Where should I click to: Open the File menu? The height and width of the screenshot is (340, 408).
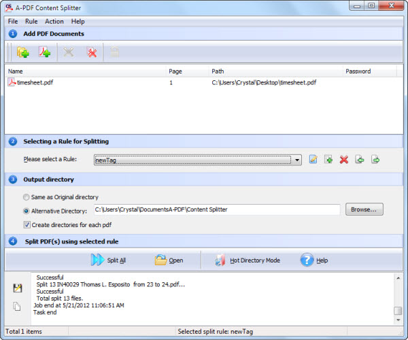click(13, 21)
